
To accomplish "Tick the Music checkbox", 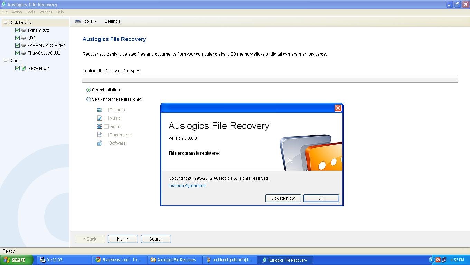I will 106,118.
